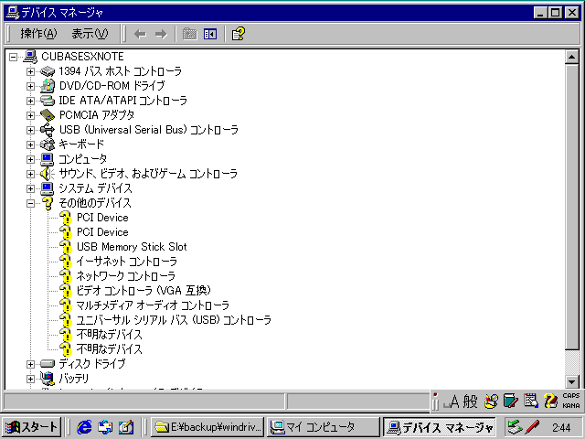The width and height of the screenshot is (585, 439).
Task: Select the second PCI Device entry
Action: [102, 232]
